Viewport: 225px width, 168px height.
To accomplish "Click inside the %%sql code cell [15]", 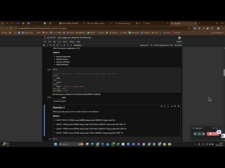I will pos(116,80).
